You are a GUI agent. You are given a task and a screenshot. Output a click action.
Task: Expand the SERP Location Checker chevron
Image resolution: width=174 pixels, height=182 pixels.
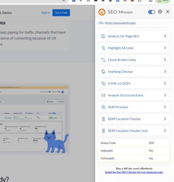coord(165,119)
